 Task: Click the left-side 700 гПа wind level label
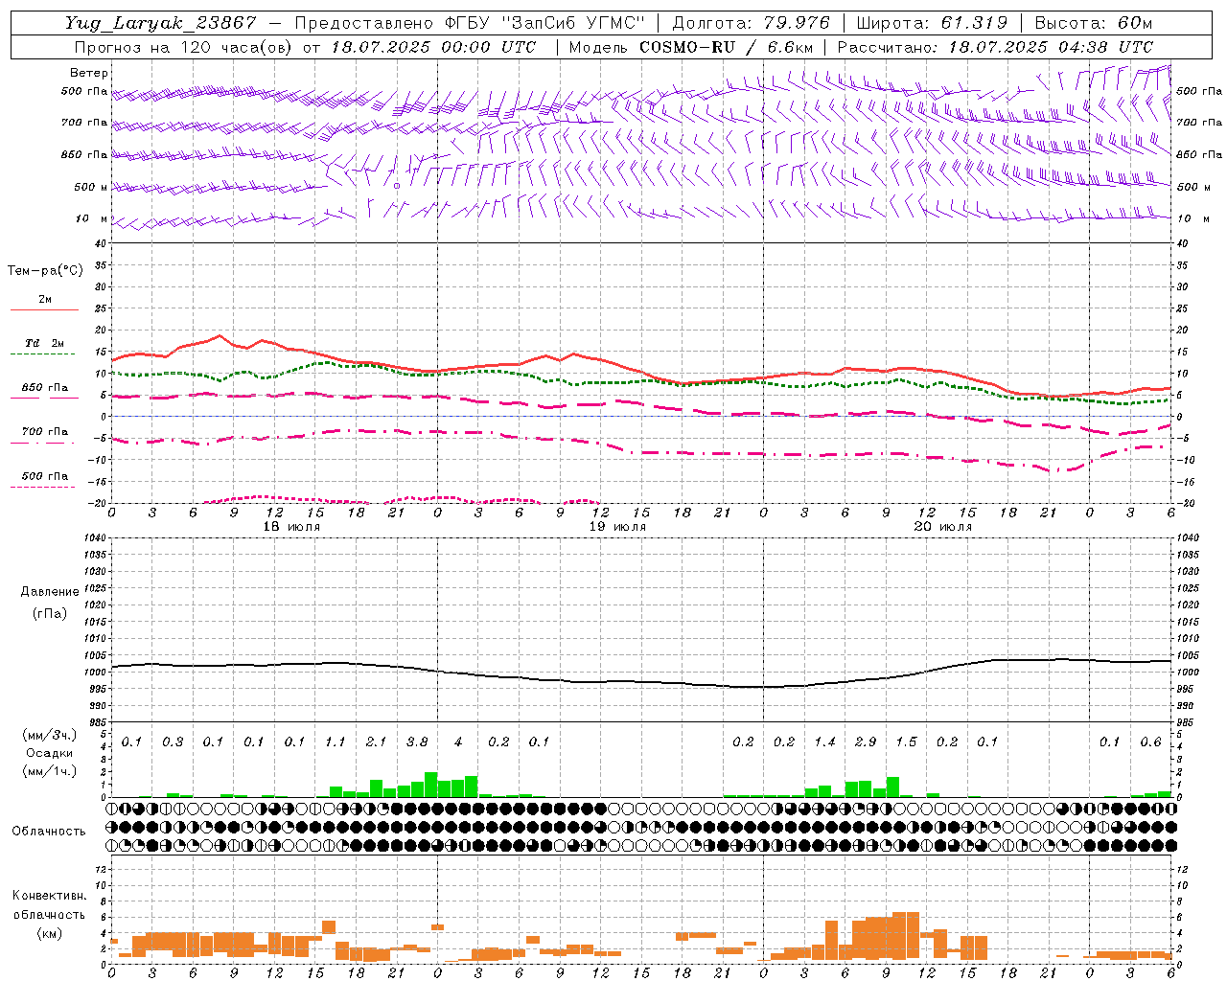click(84, 123)
